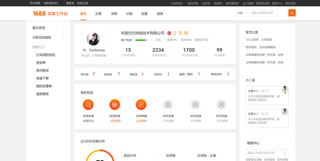320x161 pixels.
Task: Expand 已购买的服务 chevron in sidebar
Action: tap(64, 37)
